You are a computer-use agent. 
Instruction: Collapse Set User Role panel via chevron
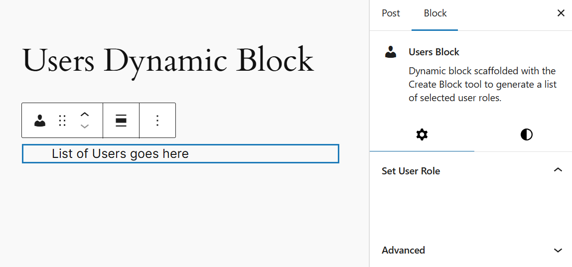pos(558,170)
